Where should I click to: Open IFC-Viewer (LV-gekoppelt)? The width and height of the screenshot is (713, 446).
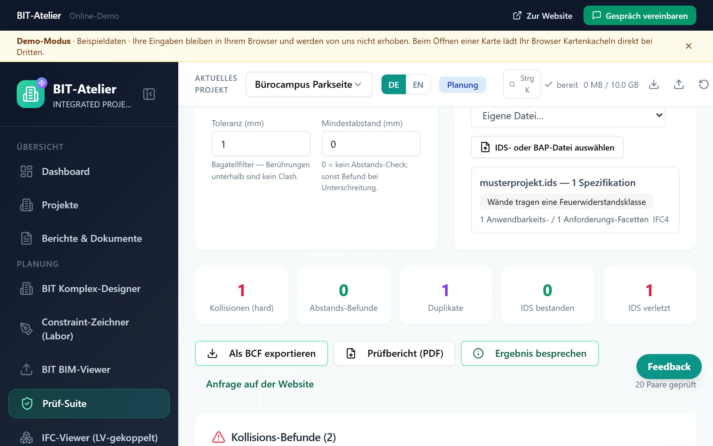pos(89,438)
